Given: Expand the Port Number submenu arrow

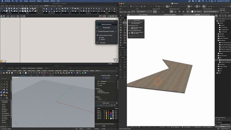Looking at the screenshot, I should 115,28.
